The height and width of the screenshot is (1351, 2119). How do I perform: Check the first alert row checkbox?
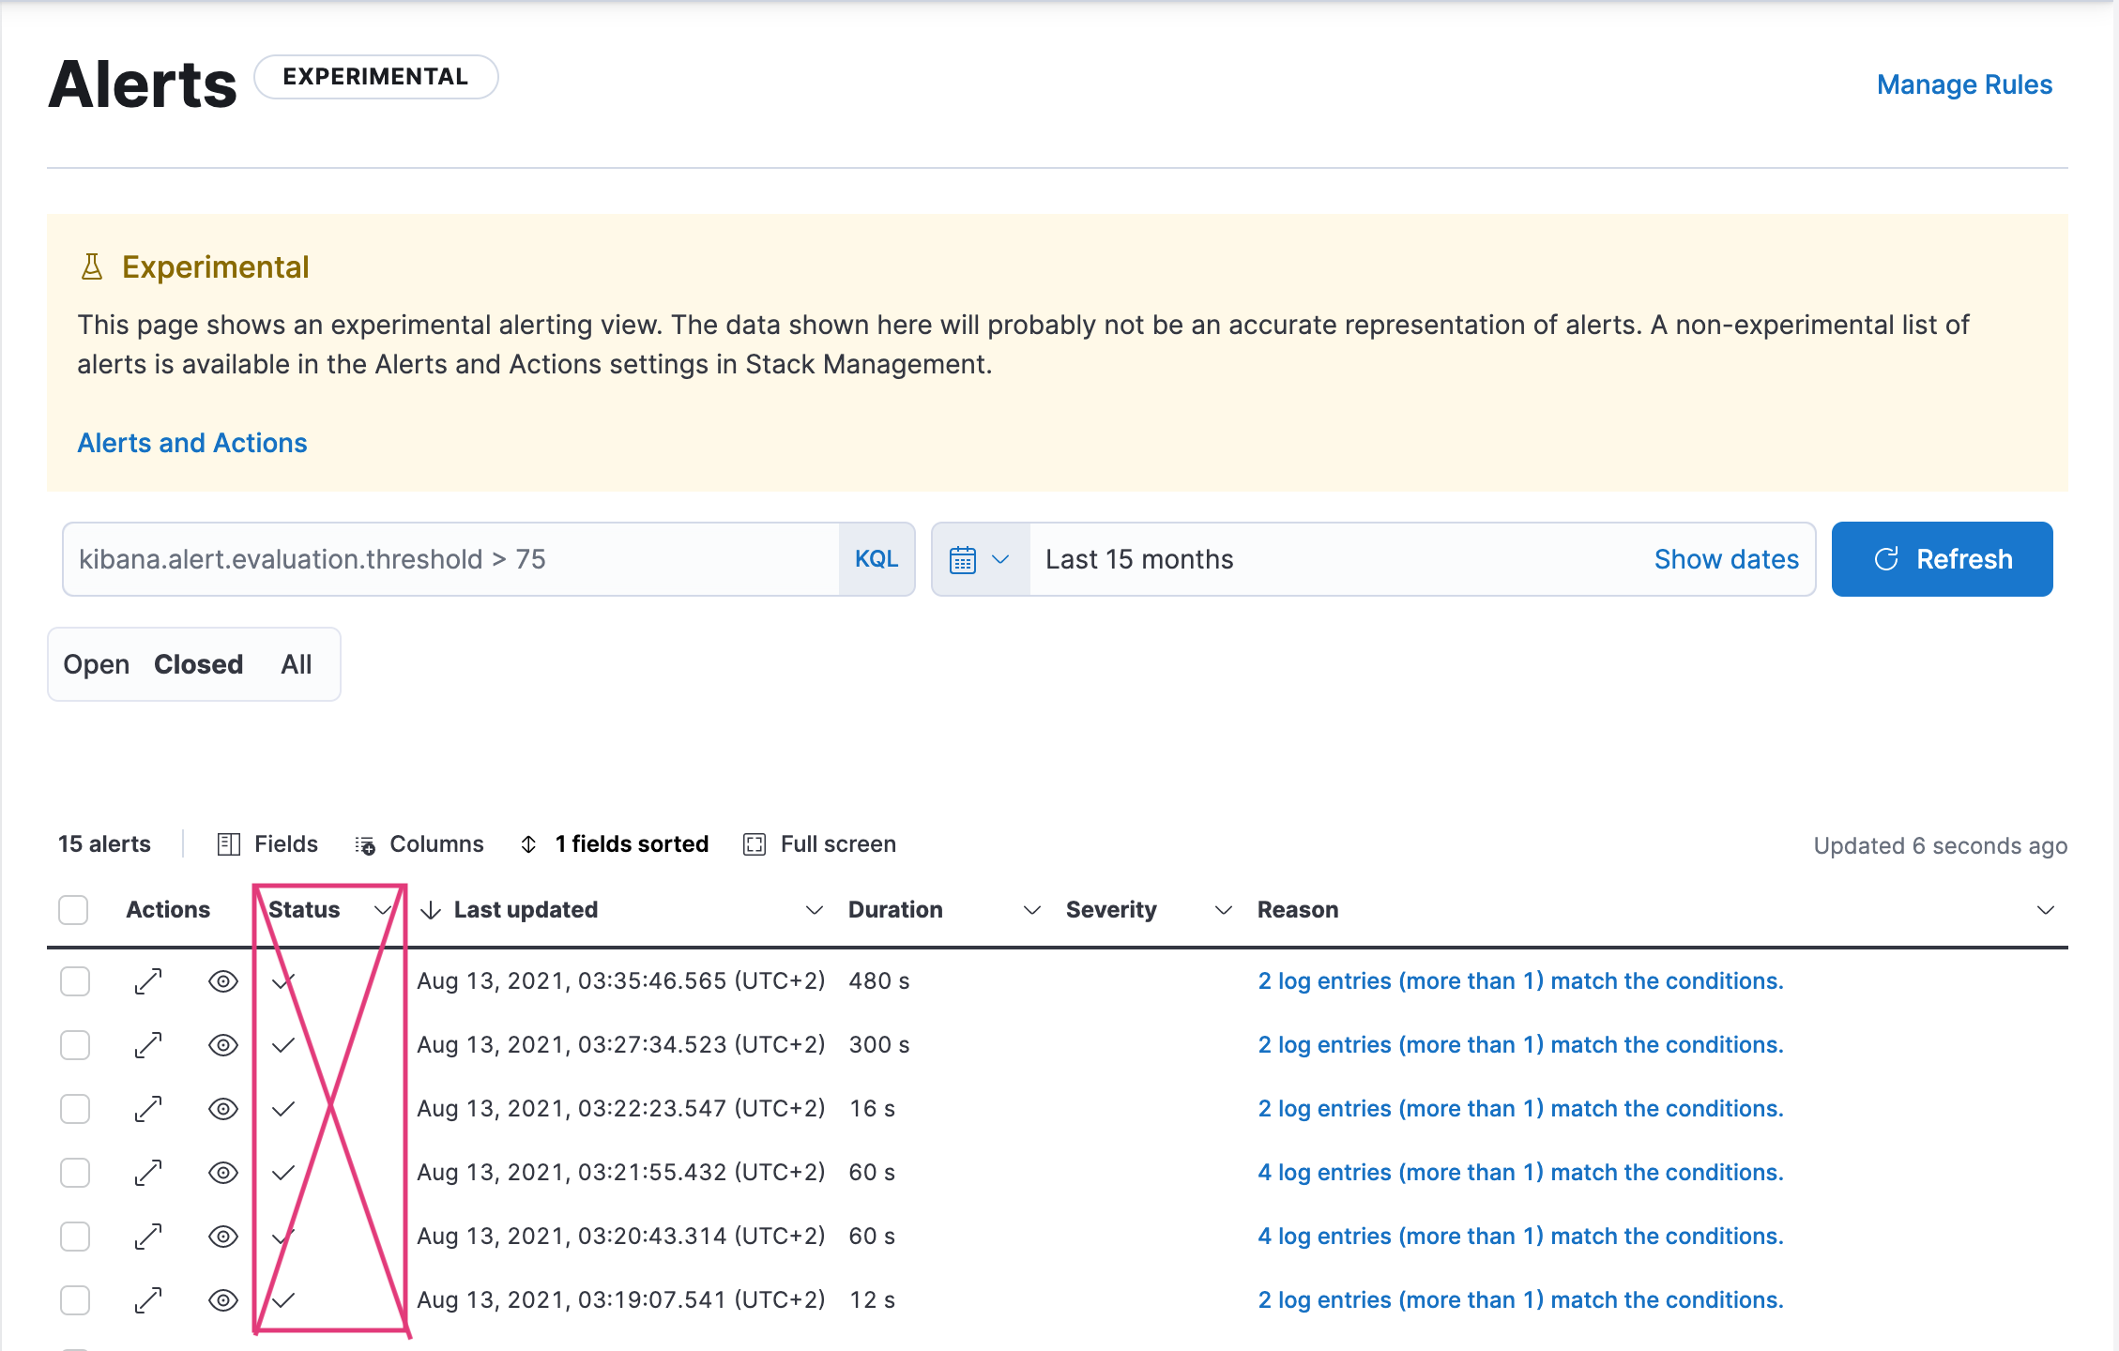coord(74,980)
